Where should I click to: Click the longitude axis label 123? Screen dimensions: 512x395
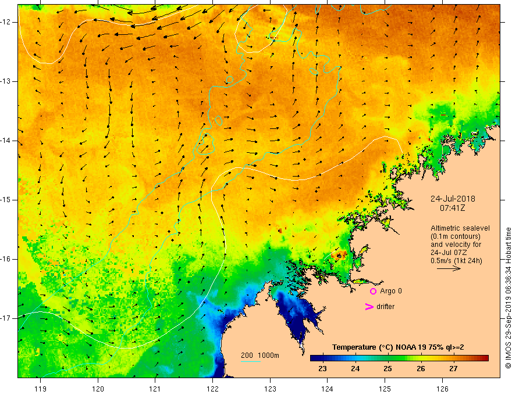(x=270, y=389)
